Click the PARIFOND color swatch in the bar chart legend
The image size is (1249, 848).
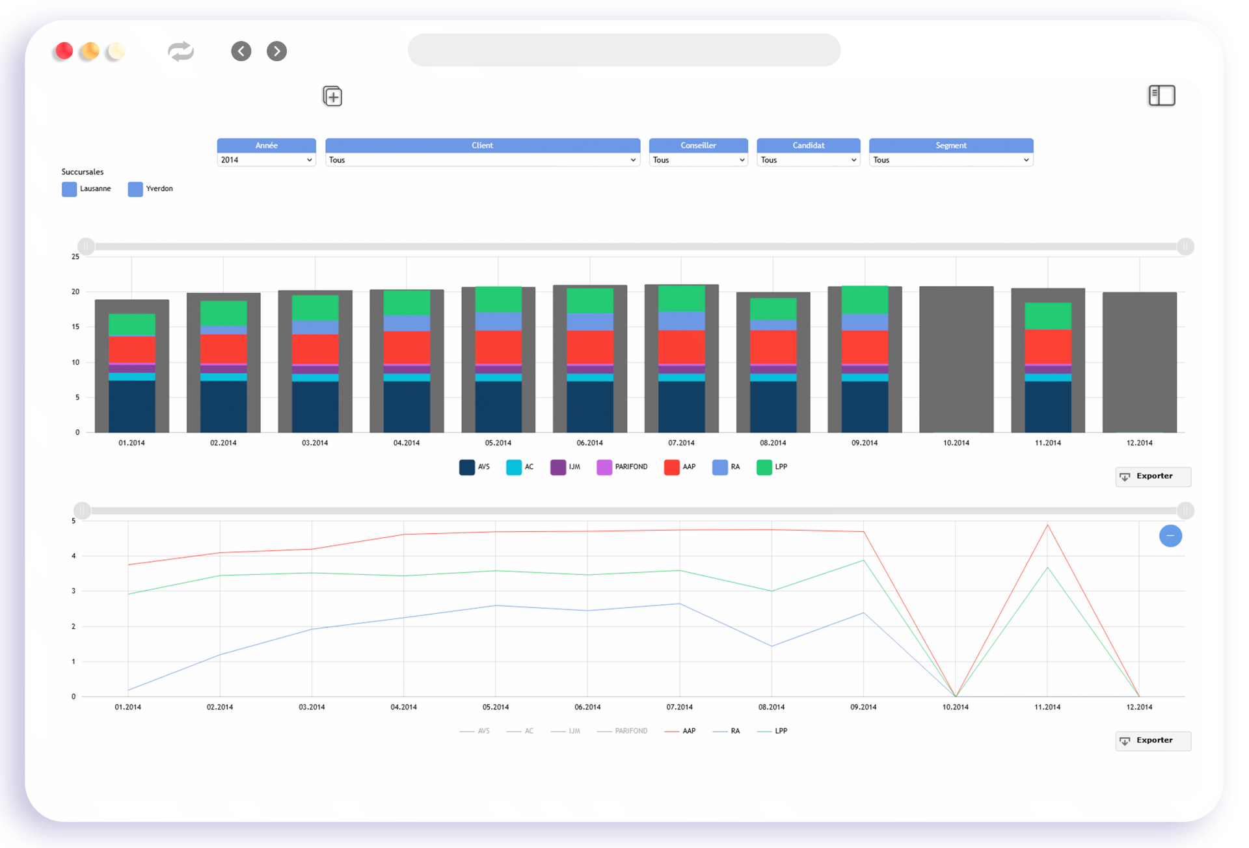(x=604, y=467)
